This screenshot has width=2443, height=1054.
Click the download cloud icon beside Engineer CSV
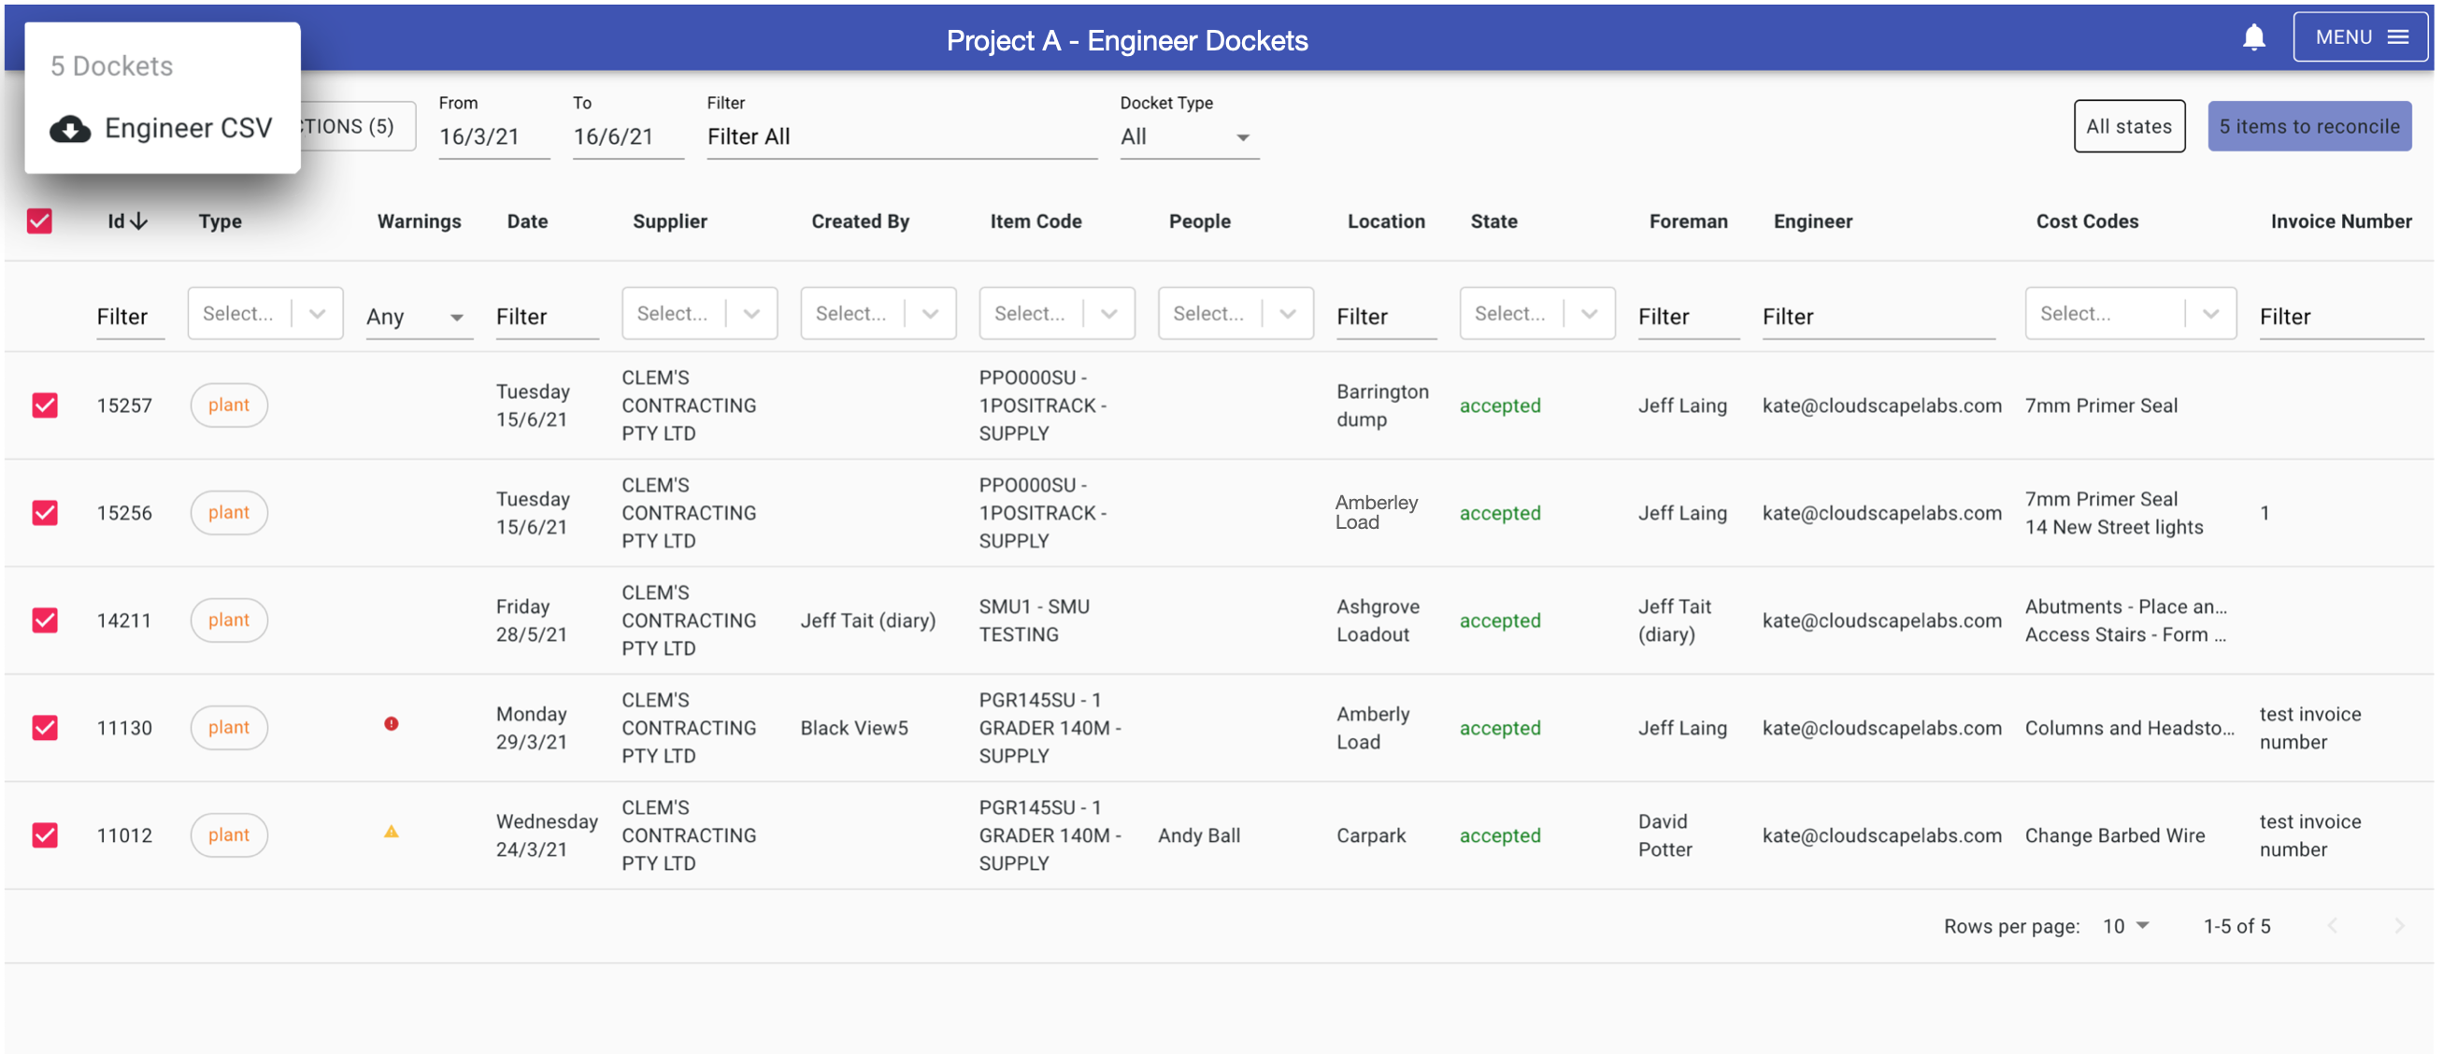click(x=70, y=128)
